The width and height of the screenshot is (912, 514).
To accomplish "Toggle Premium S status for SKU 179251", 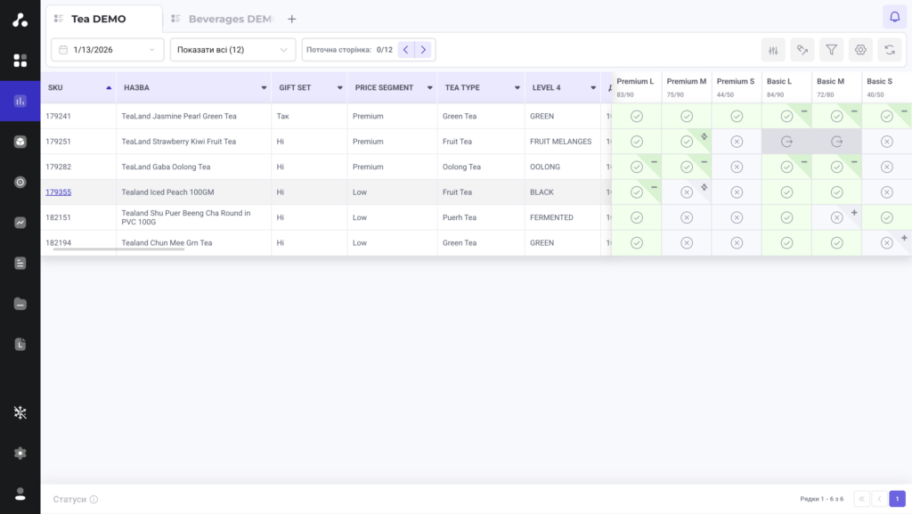I will tap(737, 142).
